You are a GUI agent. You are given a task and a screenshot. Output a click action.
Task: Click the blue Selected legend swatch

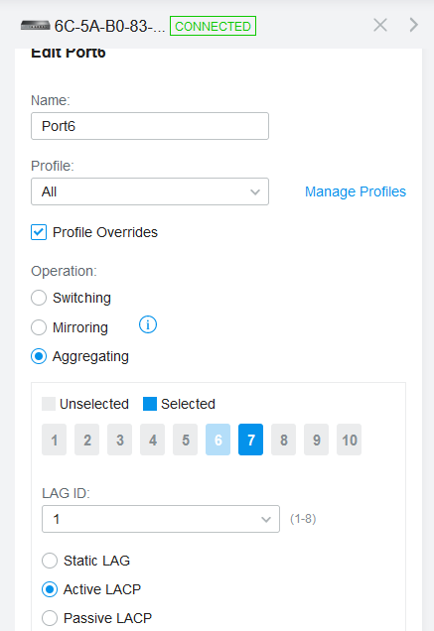tap(150, 404)
